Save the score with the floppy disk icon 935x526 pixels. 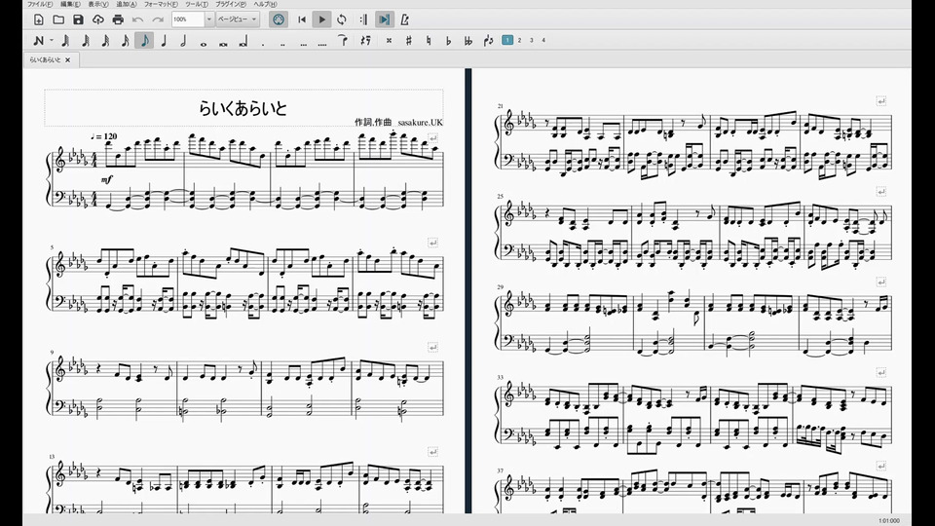click(78, 19)
